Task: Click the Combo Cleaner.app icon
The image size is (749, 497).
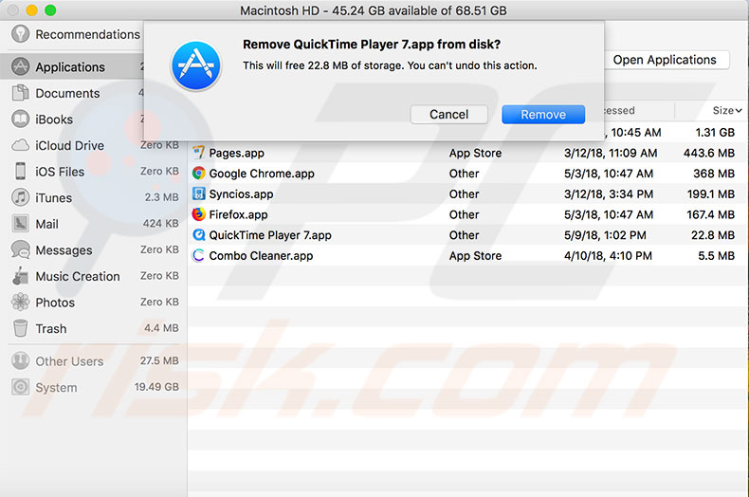Action: pyautogui.click(x=198, y=255)
